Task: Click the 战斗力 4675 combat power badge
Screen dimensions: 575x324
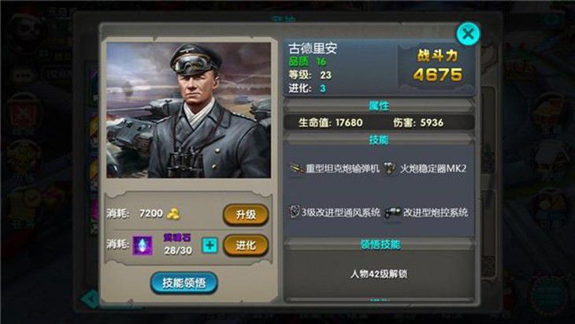Action: [x=436, y=66]
